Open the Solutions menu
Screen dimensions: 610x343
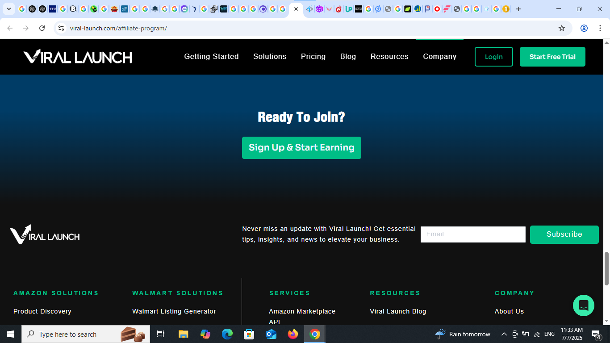tap(270, 57)
